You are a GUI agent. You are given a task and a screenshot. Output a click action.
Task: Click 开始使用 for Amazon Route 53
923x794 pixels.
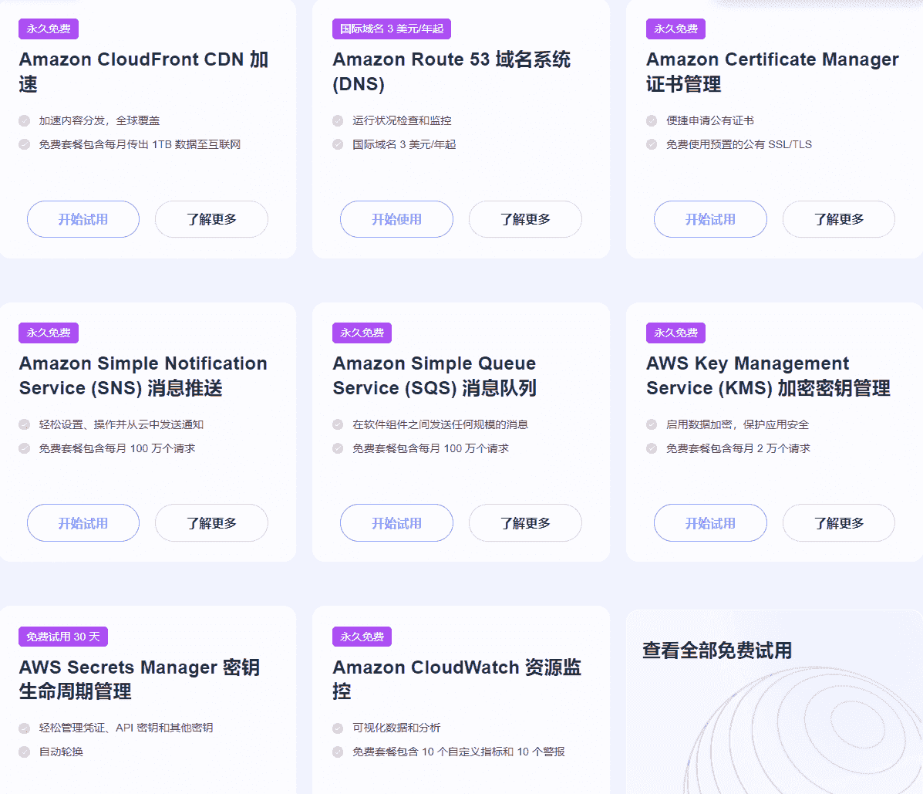point(396,219)
